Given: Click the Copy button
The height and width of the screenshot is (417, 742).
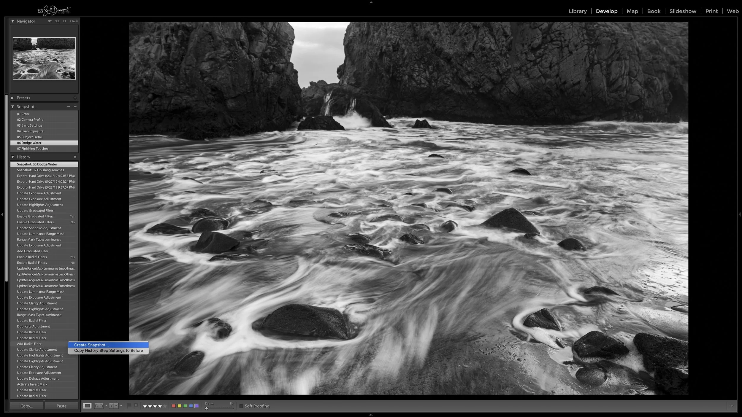Looking at the screenshot, I should tap(26, 406).
